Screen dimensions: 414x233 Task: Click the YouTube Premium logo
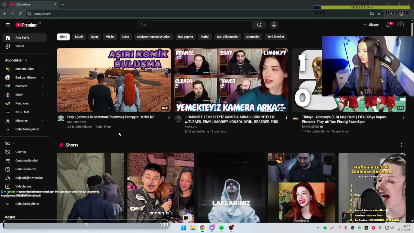(x=27, y=25)
